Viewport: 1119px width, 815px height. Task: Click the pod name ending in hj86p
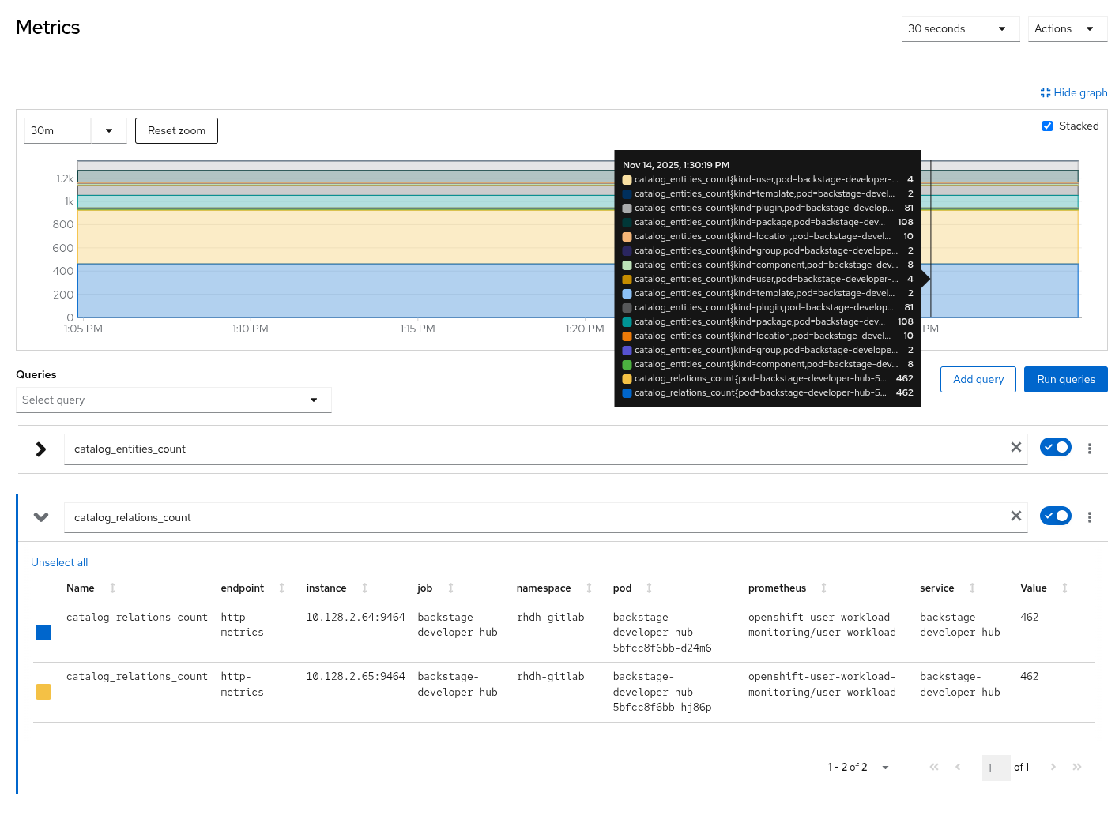(x=662, y=692)
